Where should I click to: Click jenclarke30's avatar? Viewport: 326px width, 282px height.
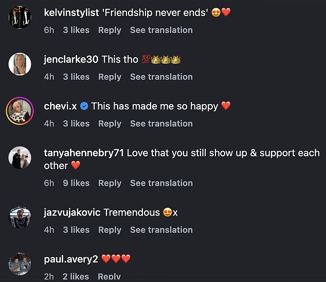pyautogui.click(x=21, y=64)
